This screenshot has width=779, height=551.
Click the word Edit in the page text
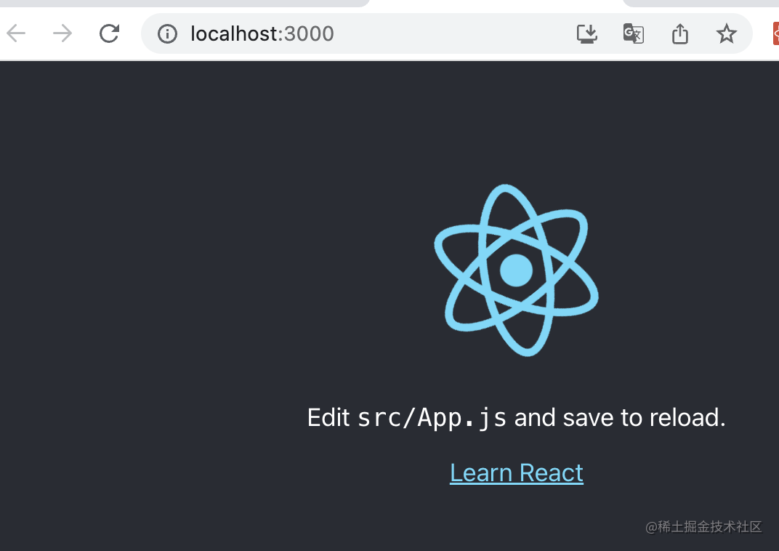click(x=328, y=417)
